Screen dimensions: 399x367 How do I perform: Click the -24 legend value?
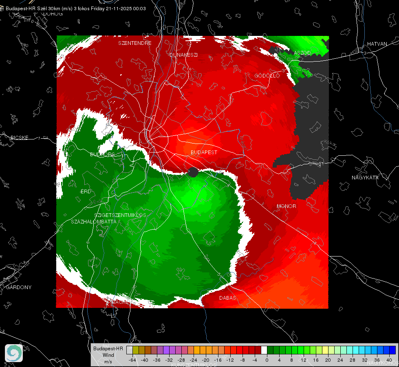point(194,360)
